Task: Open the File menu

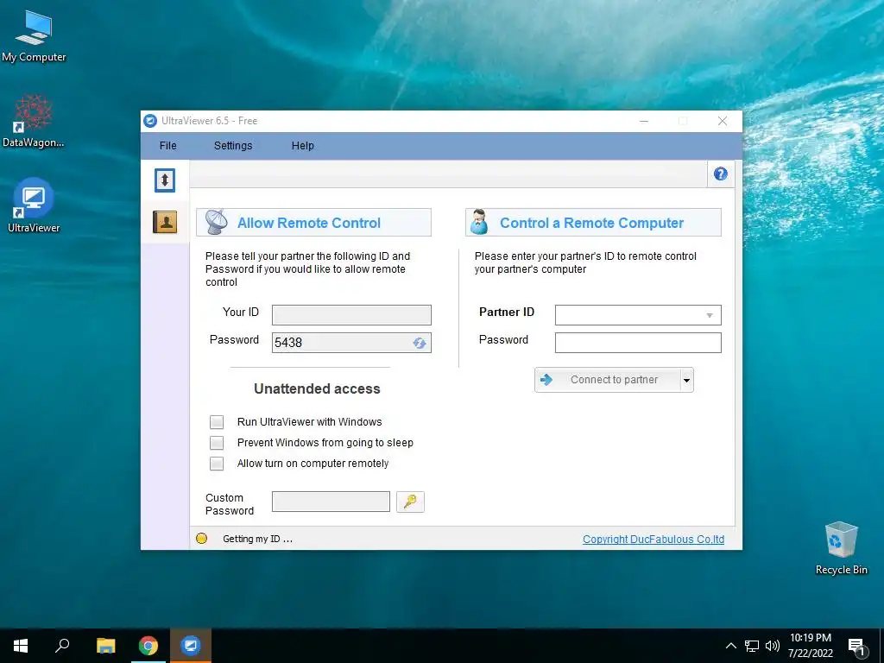Action: click(x=168, y=145)
